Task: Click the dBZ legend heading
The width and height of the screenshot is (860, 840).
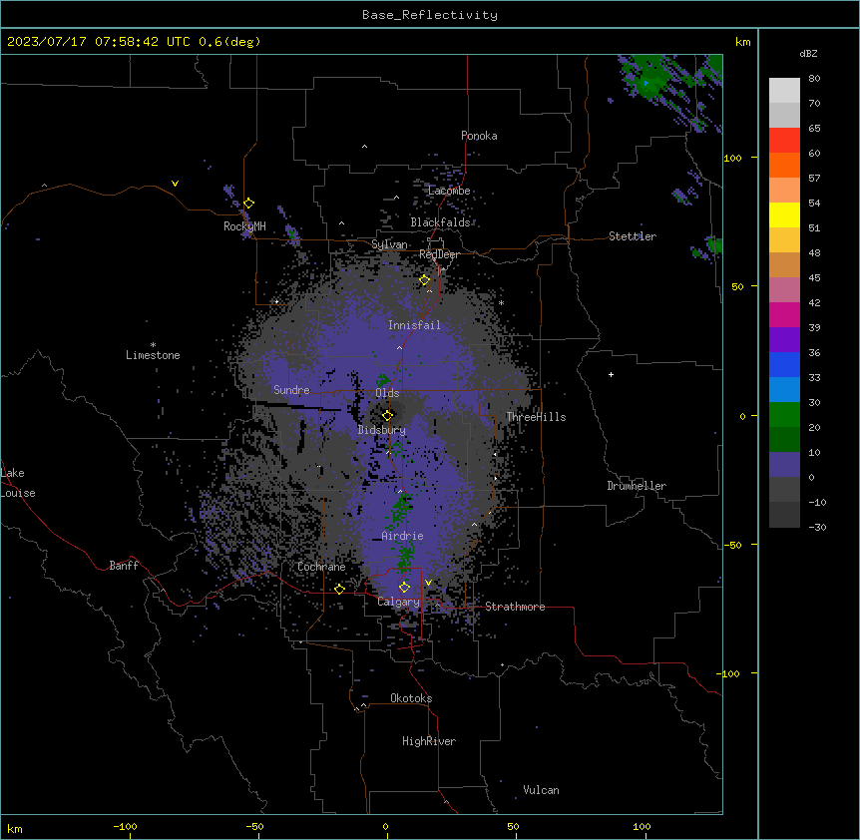Action: 808,54
